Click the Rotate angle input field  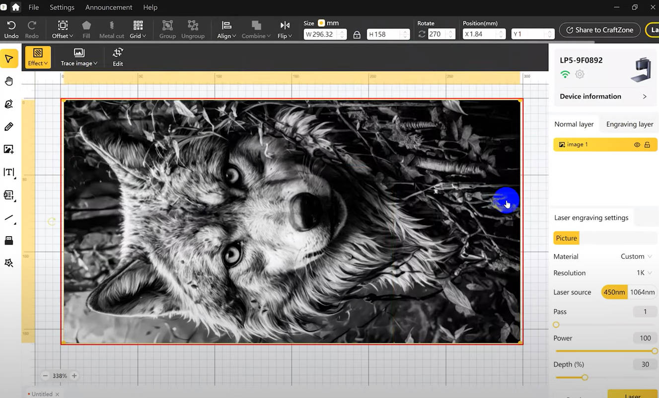(437, 34)
